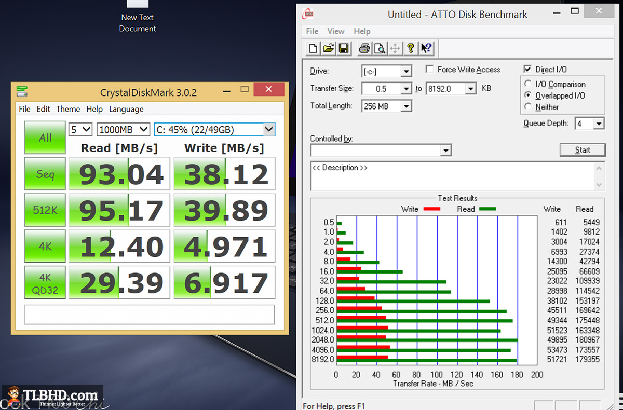Click the 512K write value 39.89
The height and width of the screenshot is (410, 623).
[224, 210]
